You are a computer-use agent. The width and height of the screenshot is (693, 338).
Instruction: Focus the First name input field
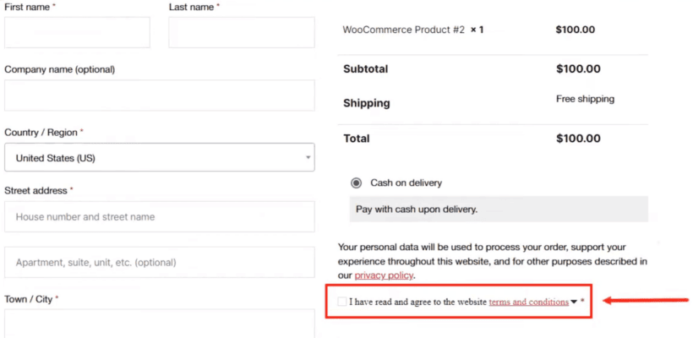[78, 32]
